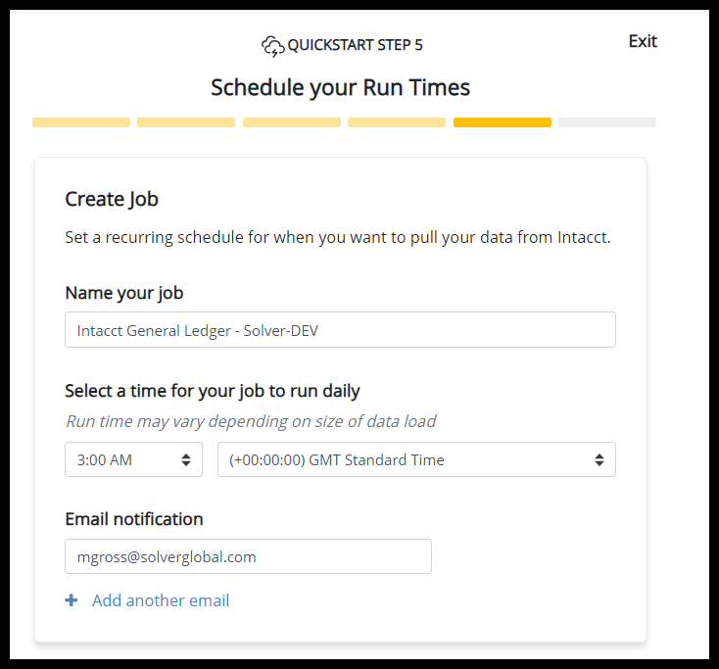Click the up-down arrows on the GMT Standard Time selector
This screenshot has height=669, width=719.
pos(599,459)
